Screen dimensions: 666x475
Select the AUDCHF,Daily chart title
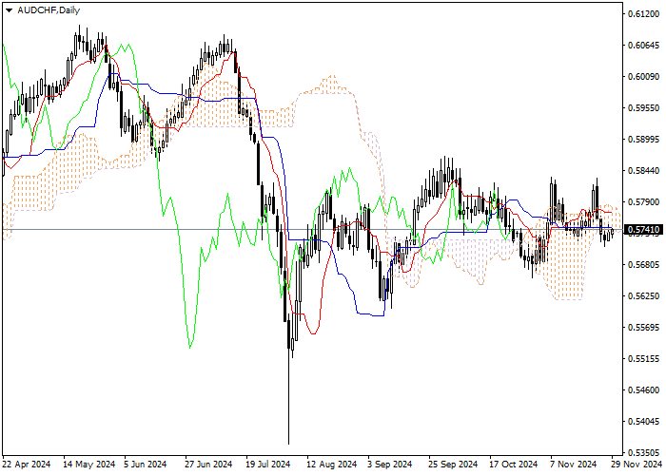49,10
